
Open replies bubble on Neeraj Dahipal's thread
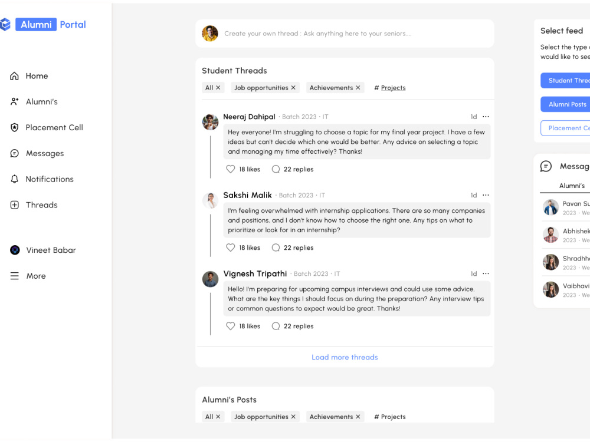coord(276,169)
